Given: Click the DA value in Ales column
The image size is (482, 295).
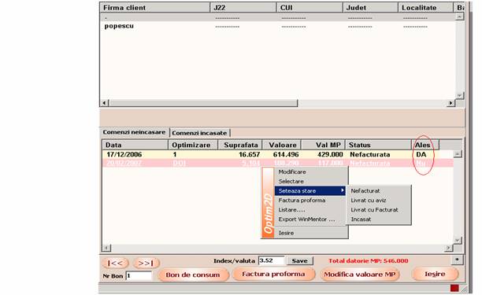Looking at the screenshot, I should click(x=421, y=154).
